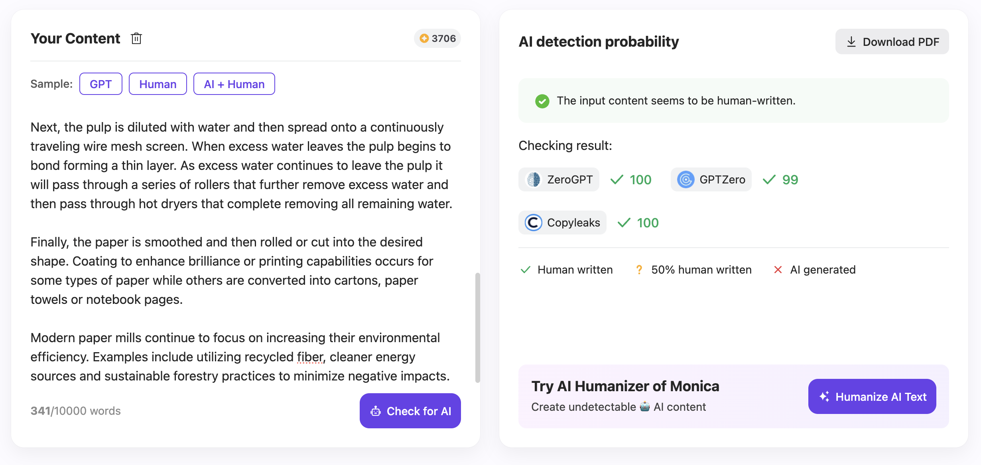This screenshot has width=981, height=465.
Task: Load the GPT sample text
Action: click(101, 84)
